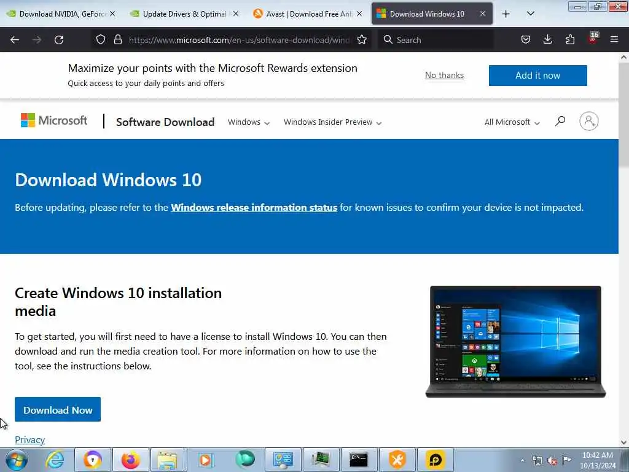Focus the address bar URL field
629x472 pixels.
click(240, 40)
